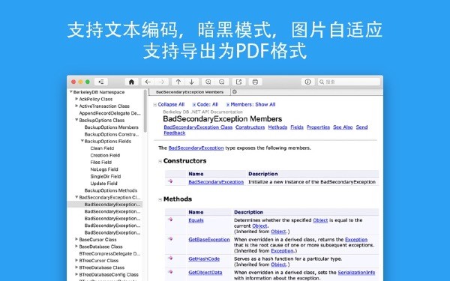Open the Clean Field entry

[x=102, y=148]
